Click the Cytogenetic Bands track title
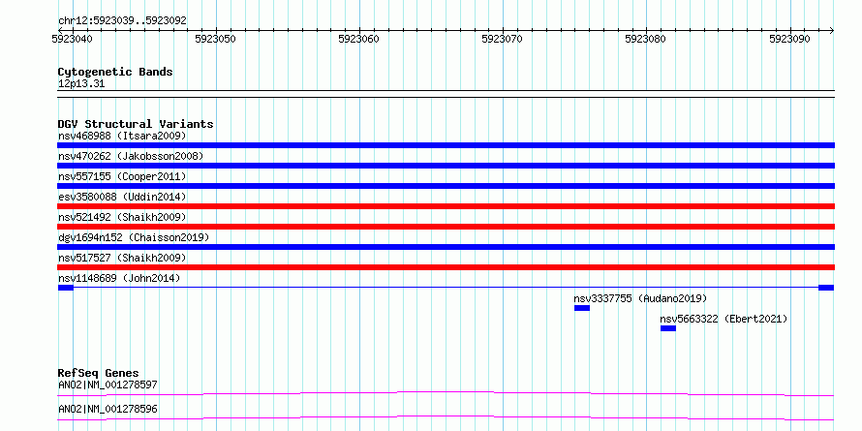This screenshot has height=431, width=862. (x=115, y=72)
